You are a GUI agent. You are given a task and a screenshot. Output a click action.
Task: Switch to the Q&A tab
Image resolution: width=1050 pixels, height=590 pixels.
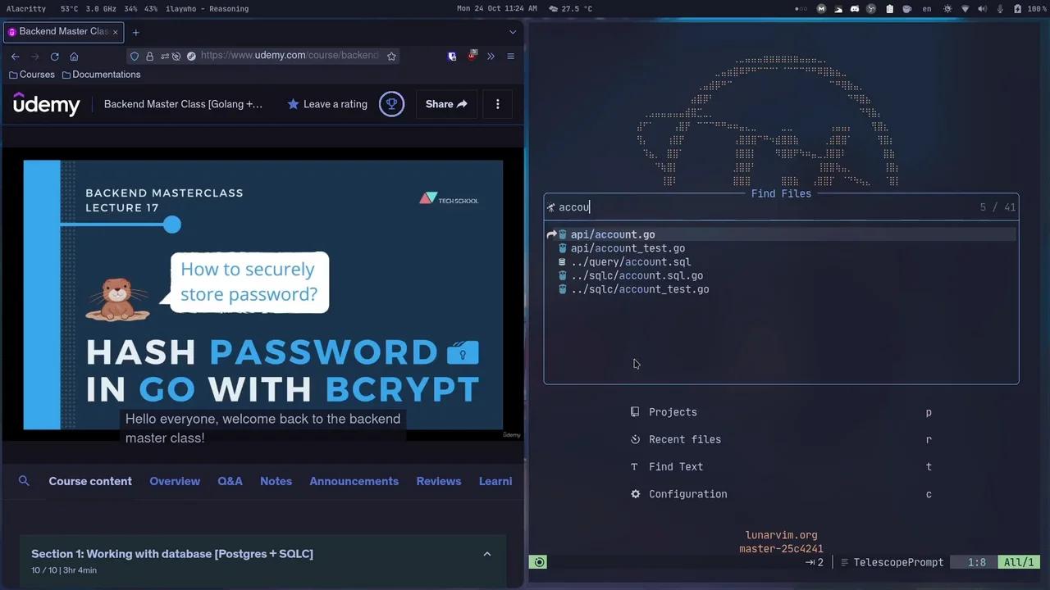point(230,481)
